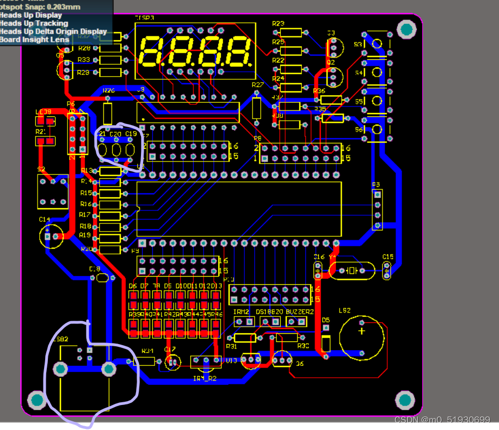Image resolution: width=499 pixels, height=430 pixels.
Task: Select the USB2 connector footprint
Action: pyautogui.click(x=85, y=378)
